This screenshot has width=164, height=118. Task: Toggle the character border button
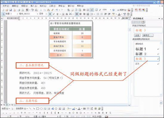63,14
